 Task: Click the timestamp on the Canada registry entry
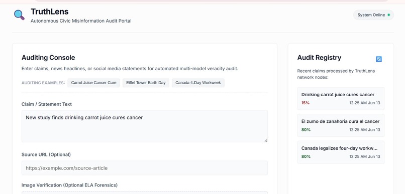365,156
